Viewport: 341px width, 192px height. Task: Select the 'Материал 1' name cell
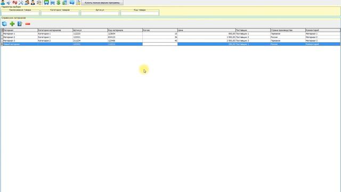click(x=20, y=34)
